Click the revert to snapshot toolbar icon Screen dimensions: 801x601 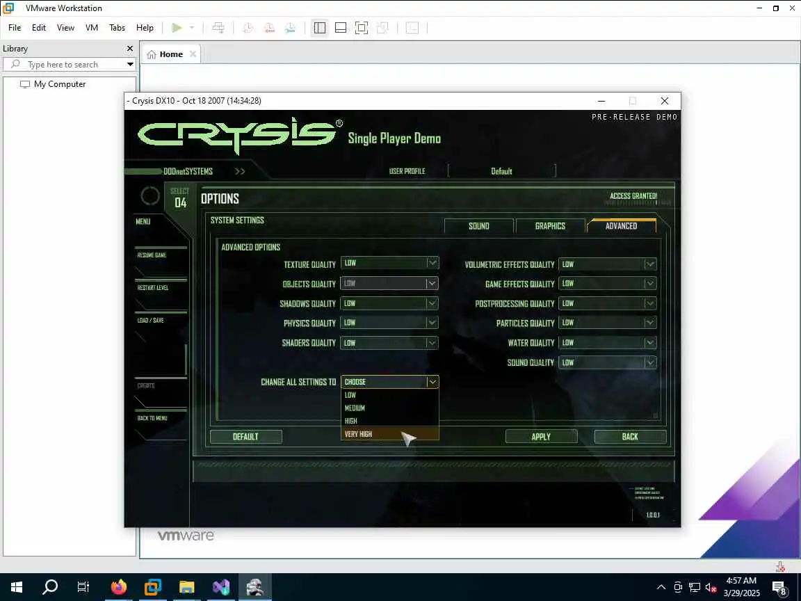pos(269,28)
